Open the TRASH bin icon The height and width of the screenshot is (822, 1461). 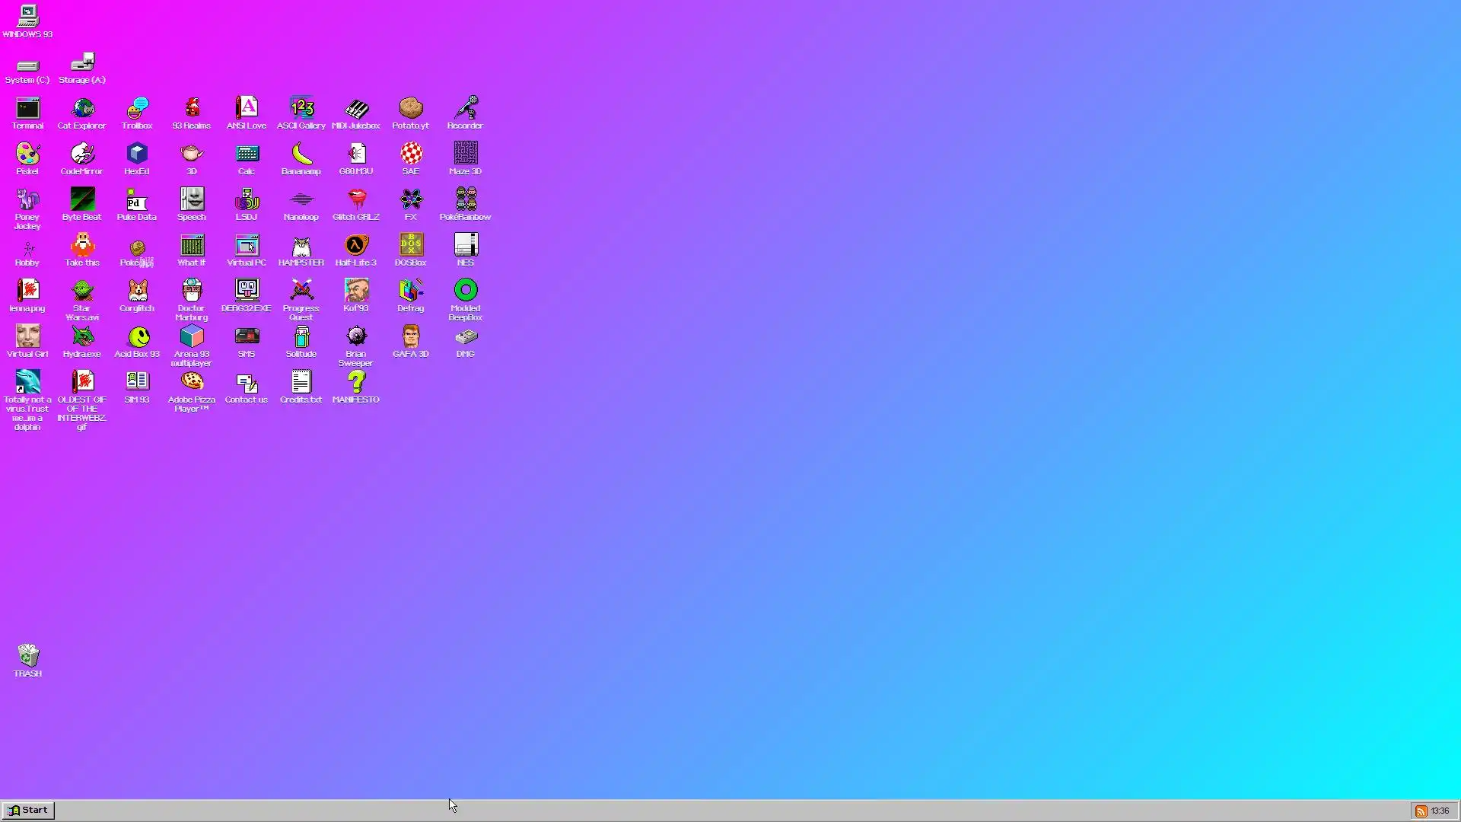coord(27,656)
